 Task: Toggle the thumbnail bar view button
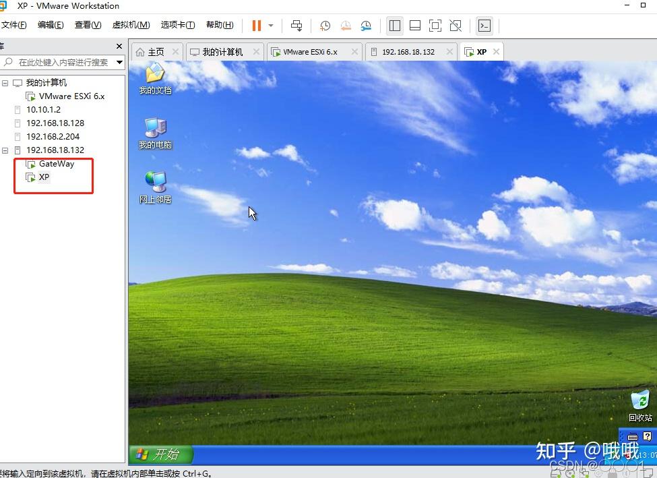coord(415,26)
